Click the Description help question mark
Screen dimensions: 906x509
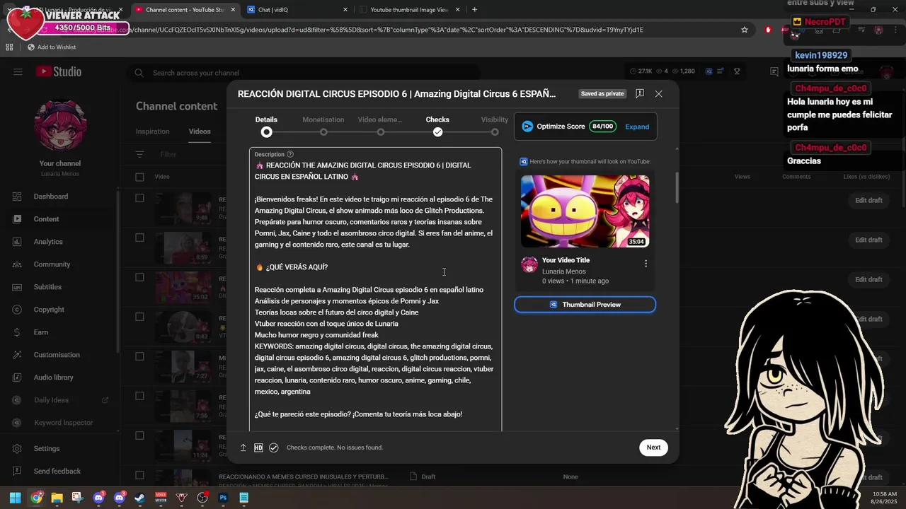290,154
